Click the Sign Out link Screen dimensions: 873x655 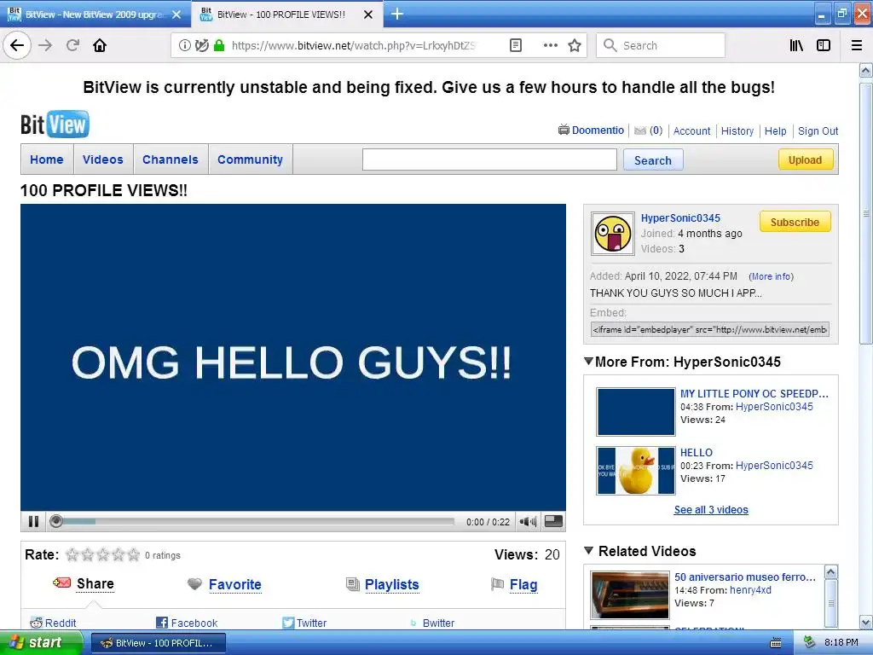point(818,130)
